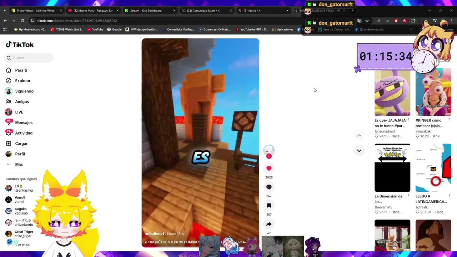Open options menu for LLEGO A LATINOAMERICA video
This screenshot has height=257, width=457.
[x=449, y=196]
